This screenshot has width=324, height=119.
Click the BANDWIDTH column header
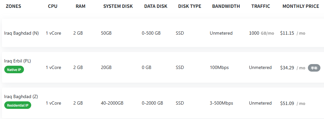click(x=226, y=6)
